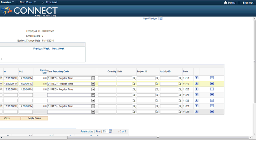Click the Apply Rules button
This screenshot has width=256, height=144.
[x=34, y=118]
